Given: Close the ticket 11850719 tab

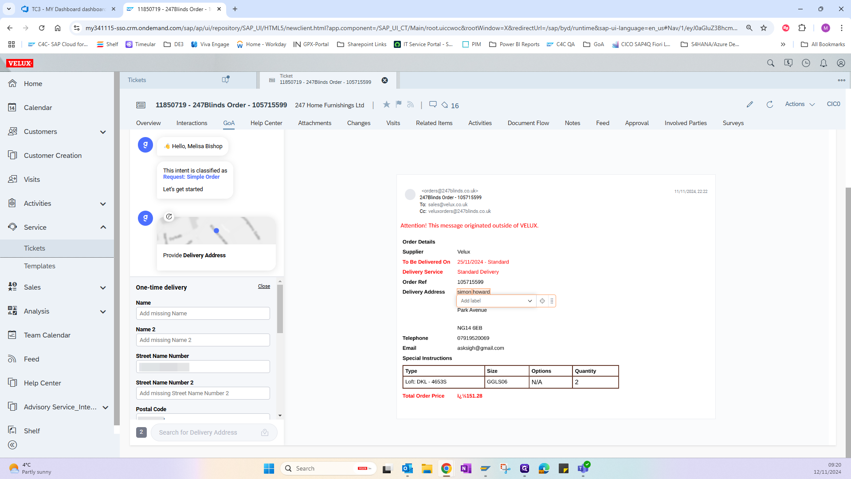Looking at the screenshot, I should pos(384,80).
